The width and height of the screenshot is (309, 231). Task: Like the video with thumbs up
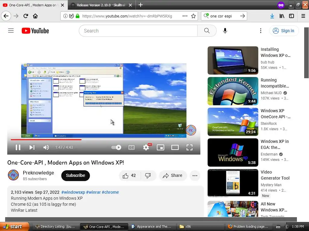(x=130, y=175)
